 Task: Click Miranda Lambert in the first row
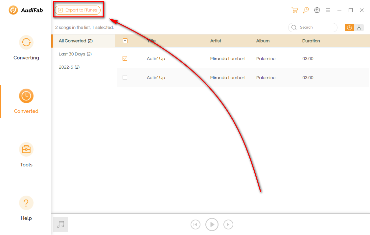(228, 58)
